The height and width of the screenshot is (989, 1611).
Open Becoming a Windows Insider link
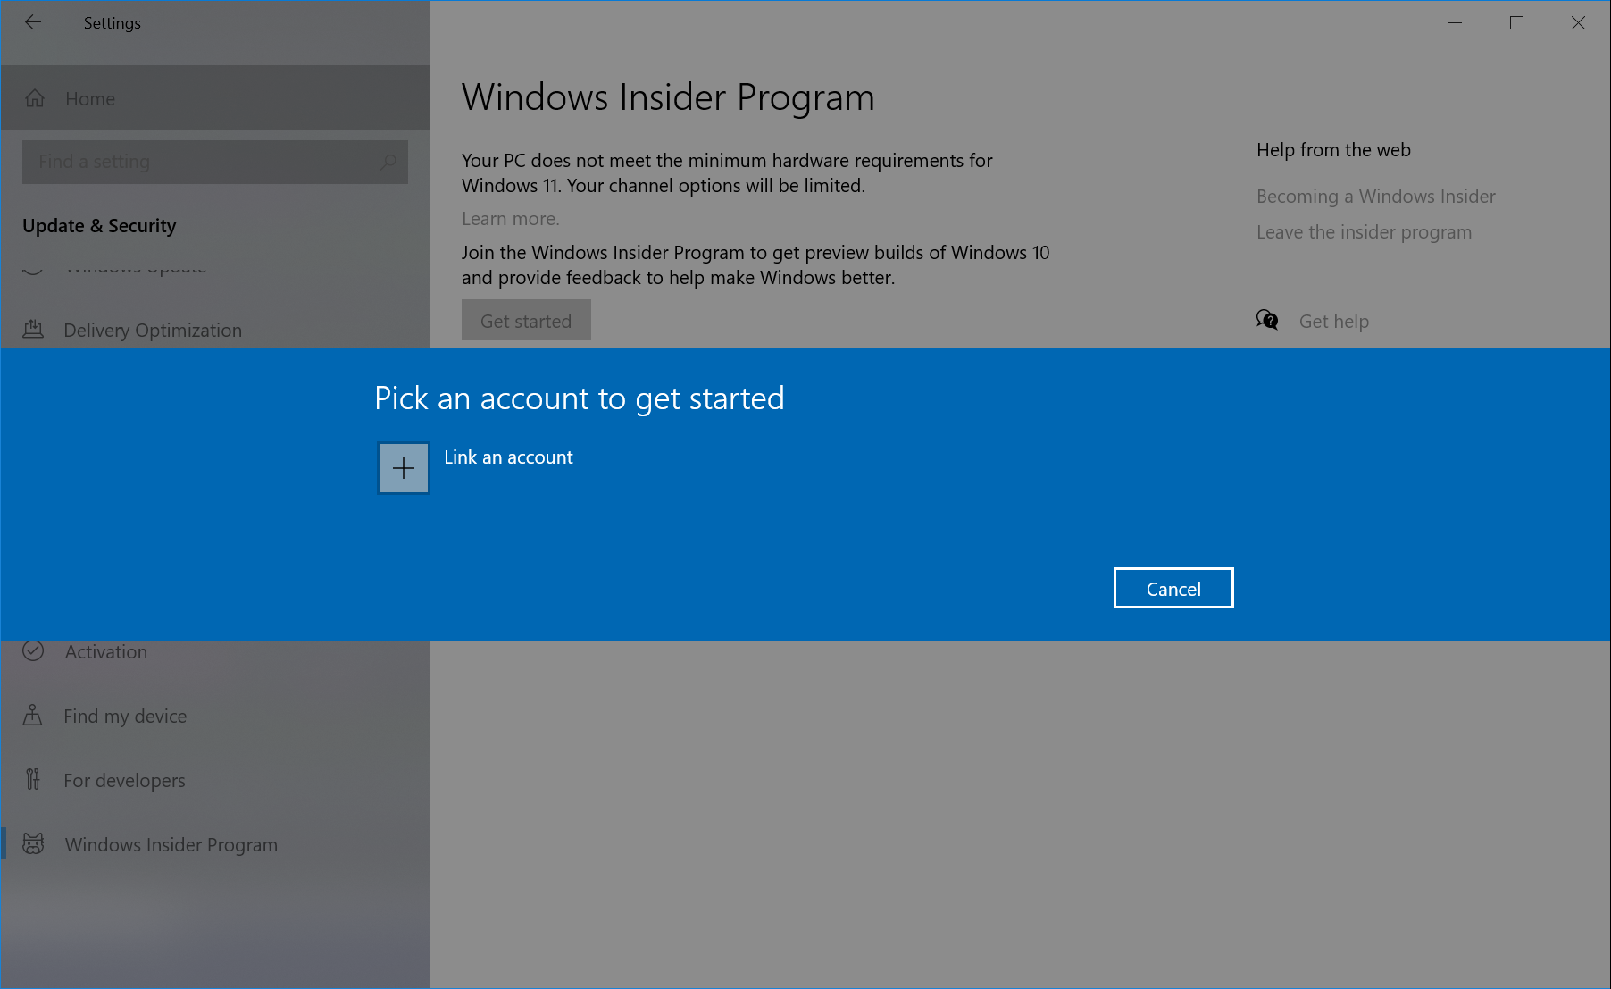tap(1375, 197)
